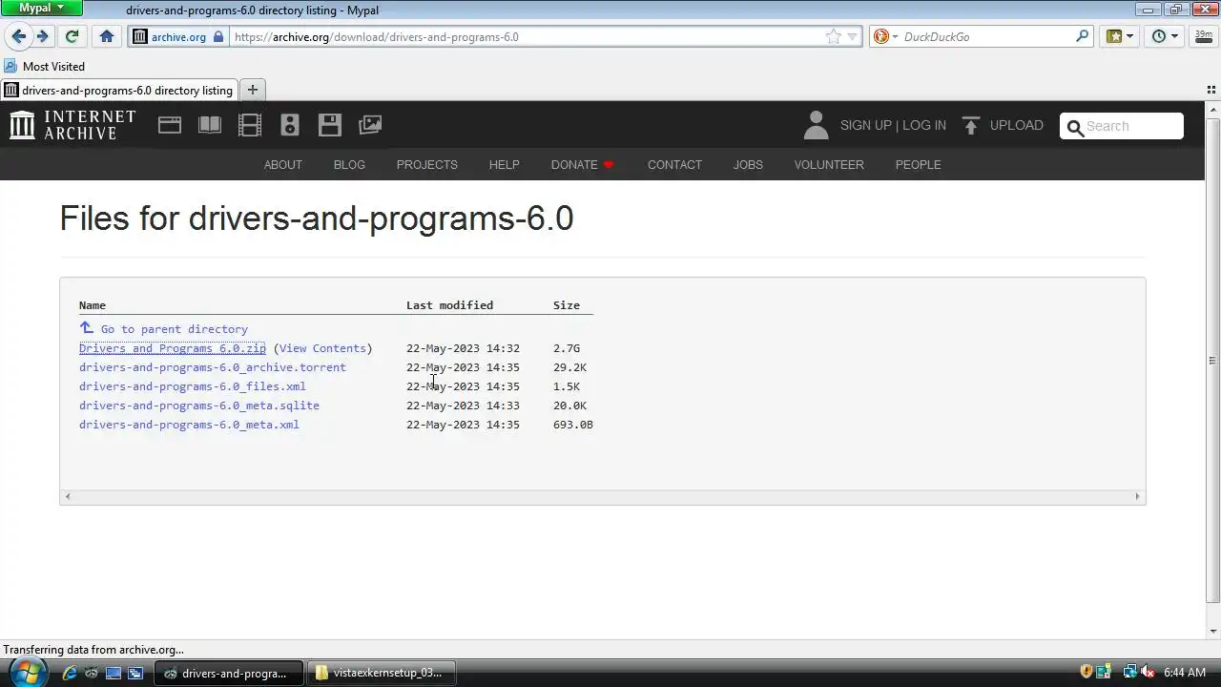Click the security shield tray icon
Image resolution: width=1221 pixels, height=687 pixels.
click(1086, 673)
